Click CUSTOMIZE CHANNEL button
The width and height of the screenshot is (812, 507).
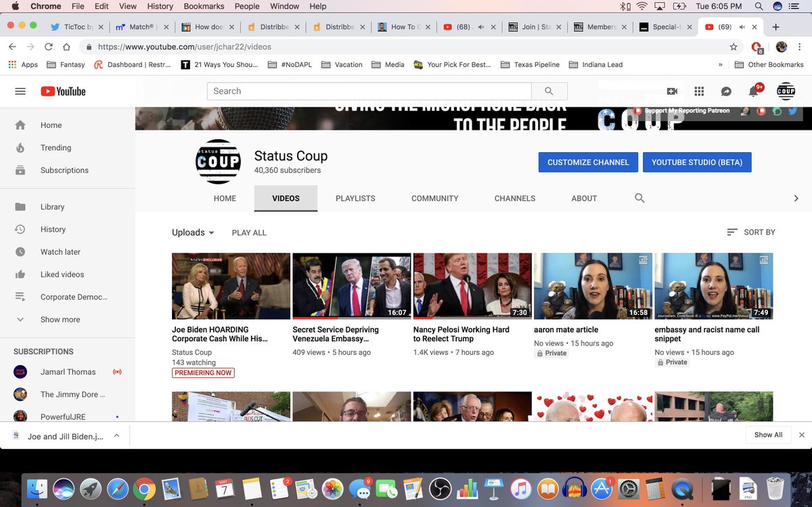click(x=588, y=162)
